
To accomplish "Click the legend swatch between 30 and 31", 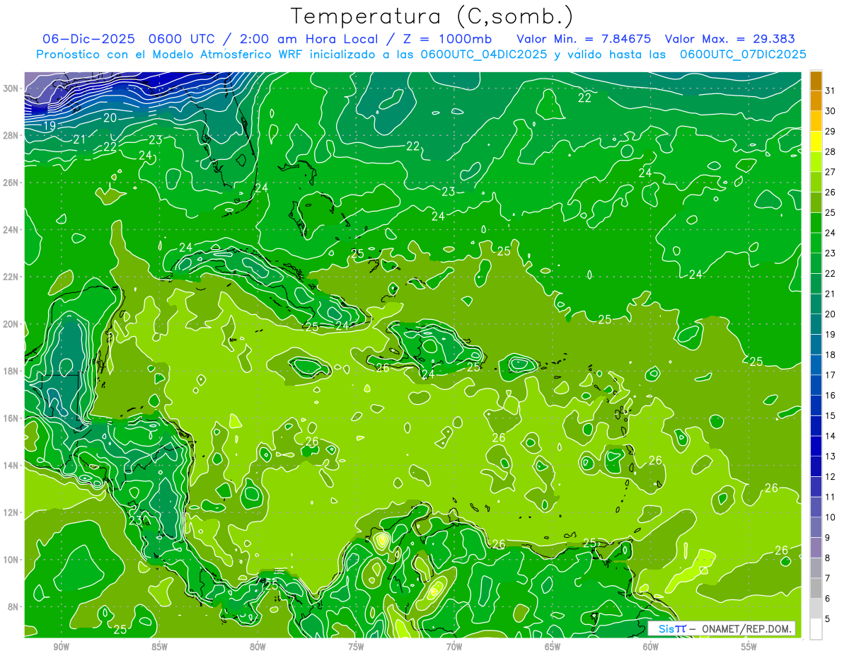I will pyautogui.click(x=816, y=100).
